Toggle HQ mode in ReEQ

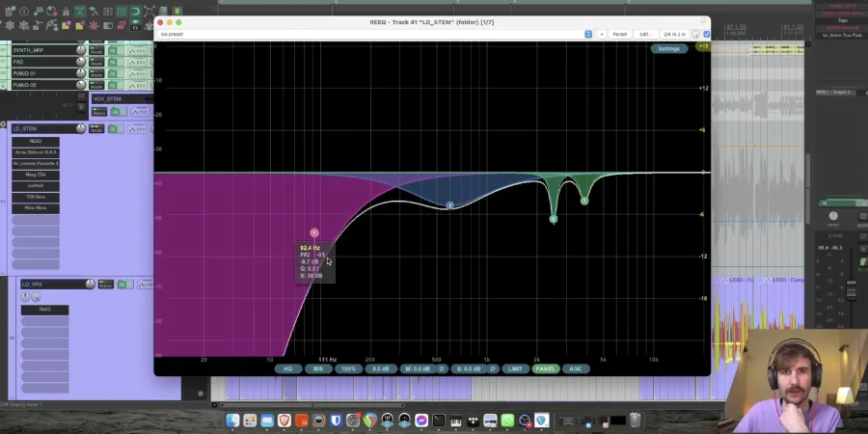pyautogui.click(x=287, y=368)
